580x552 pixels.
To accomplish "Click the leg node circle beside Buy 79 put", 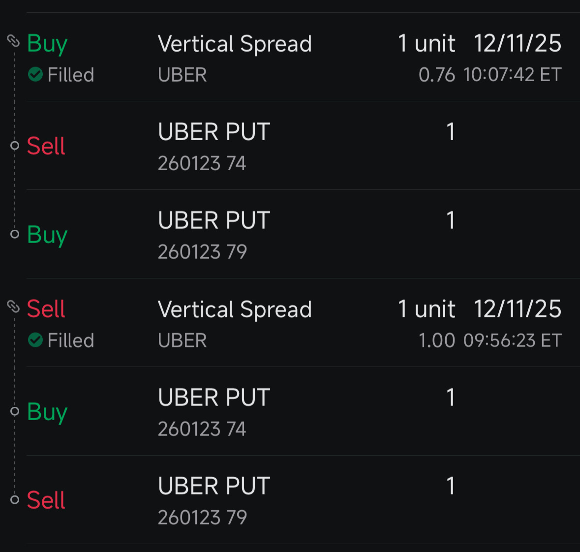I will (15, 234).
